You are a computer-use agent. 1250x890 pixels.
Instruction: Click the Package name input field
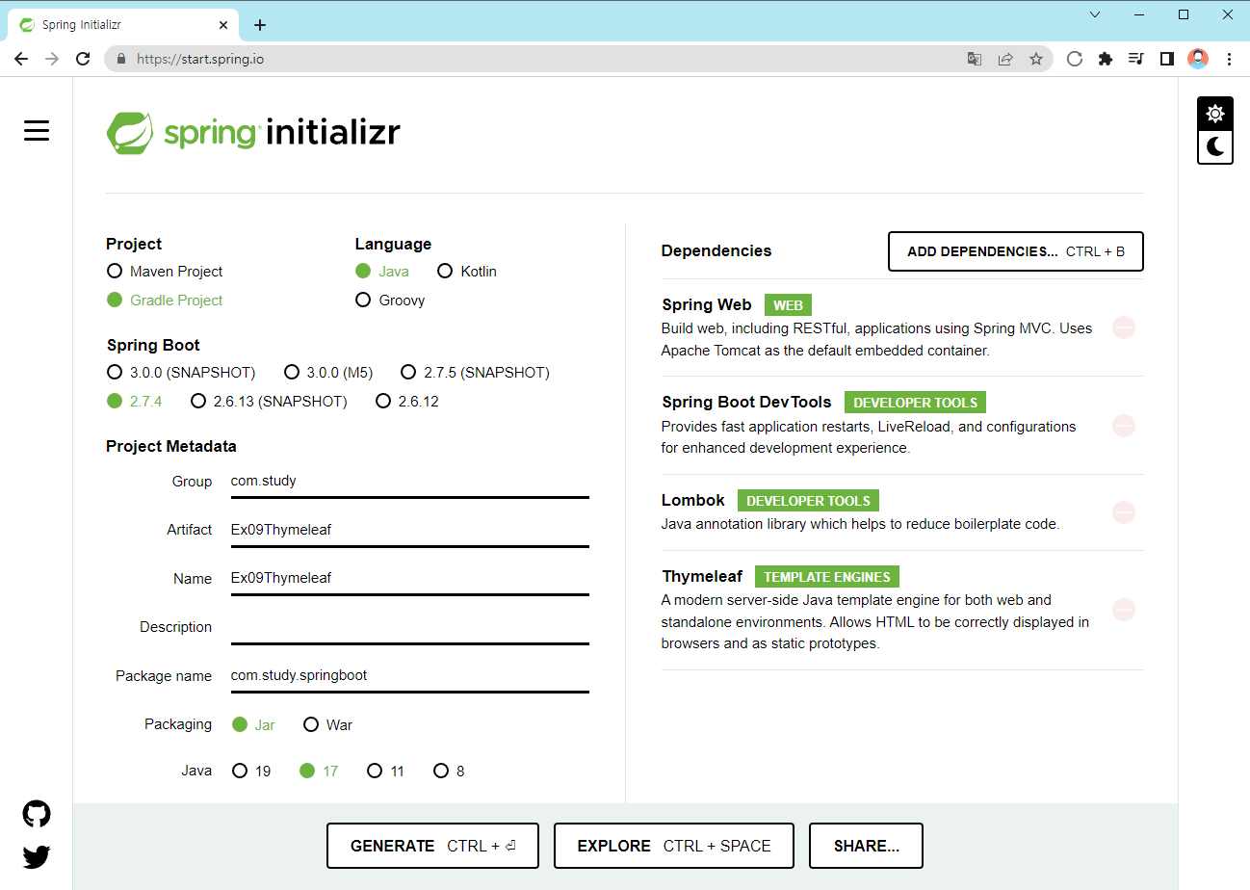click(x=409, y=676)
